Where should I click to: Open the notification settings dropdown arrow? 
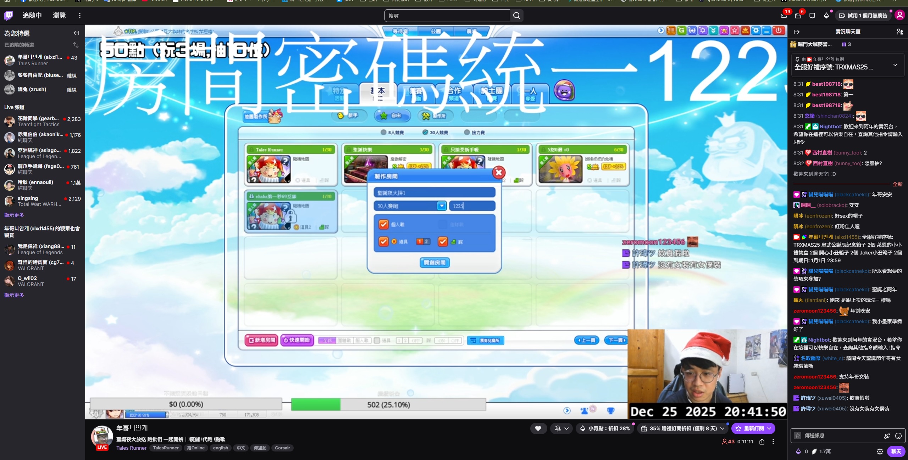[566, 428]
